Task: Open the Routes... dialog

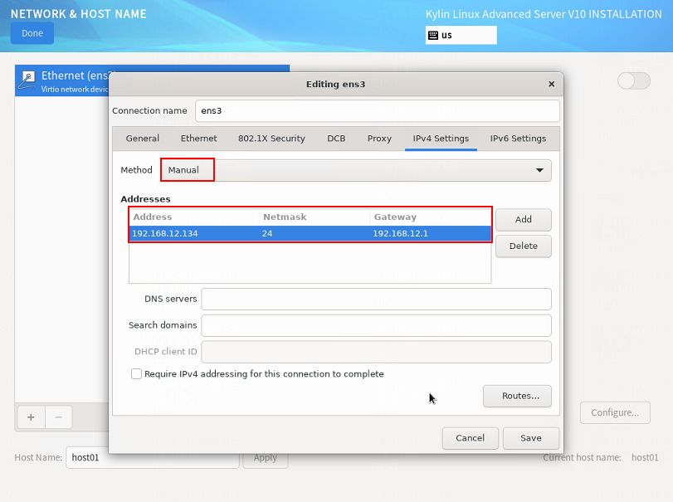Action: [x=517, y=396]
